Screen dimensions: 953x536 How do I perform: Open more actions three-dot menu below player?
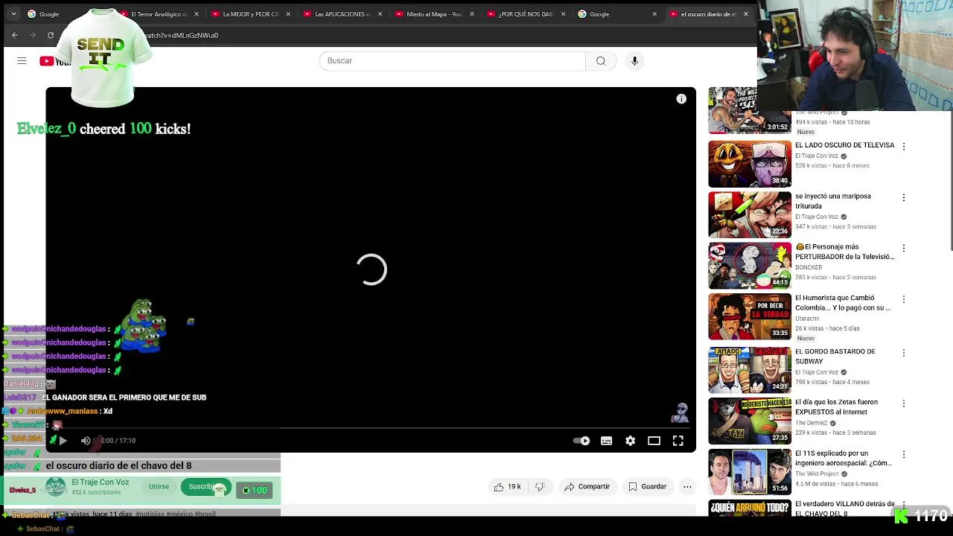687,487
